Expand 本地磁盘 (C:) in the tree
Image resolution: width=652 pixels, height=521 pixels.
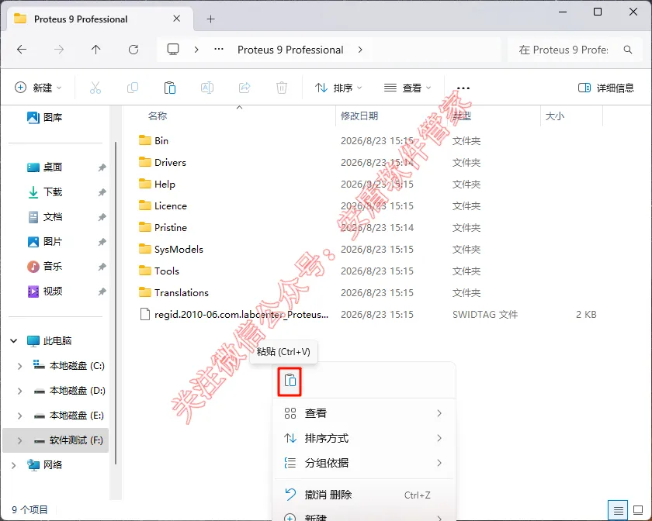pos(19,366)
